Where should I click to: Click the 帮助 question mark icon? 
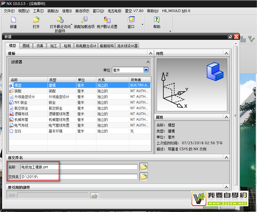[x=156, y=20]
